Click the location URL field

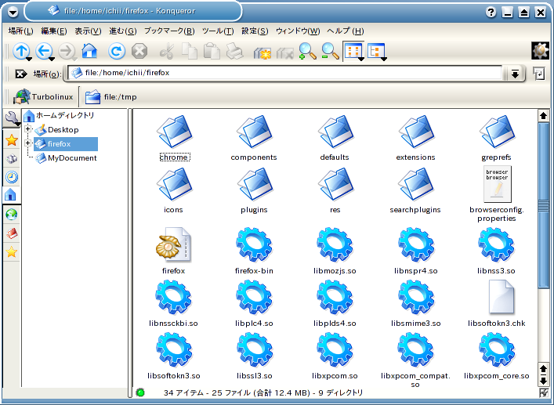point(284,73)
